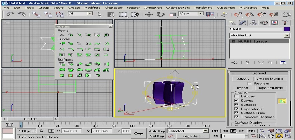Open the Create command panel tab

tap(232, 23)
